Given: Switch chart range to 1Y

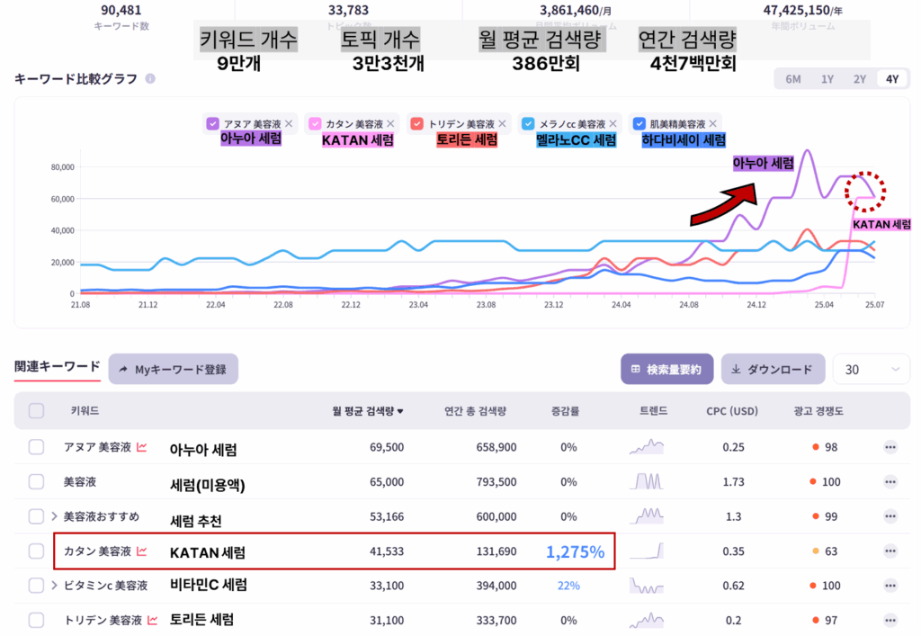Looking at the screenshot, I should pos(827,78).
